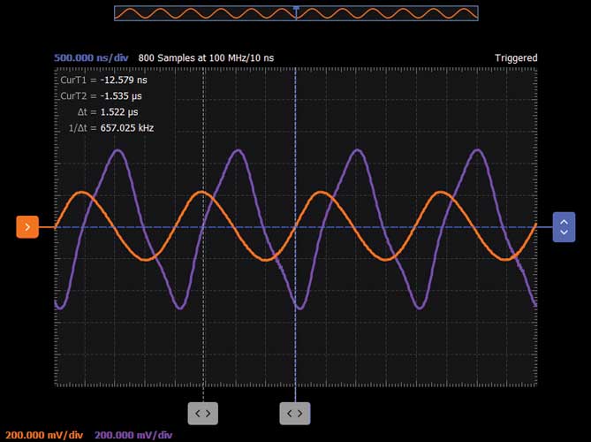This screenshot has height=442, width=591.
Task: Click the trigger marker in the overview strip
Action: click(x=296, y=8)
